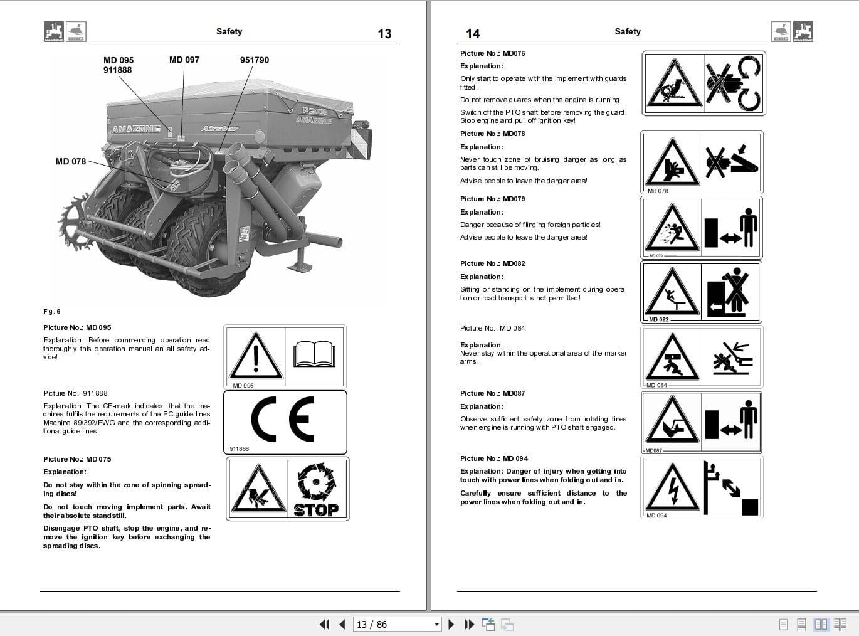This screenshot has height=636, width=859.
Task: Click the MD 082 no sitting pictogram
Action: (x=702, y=292)
